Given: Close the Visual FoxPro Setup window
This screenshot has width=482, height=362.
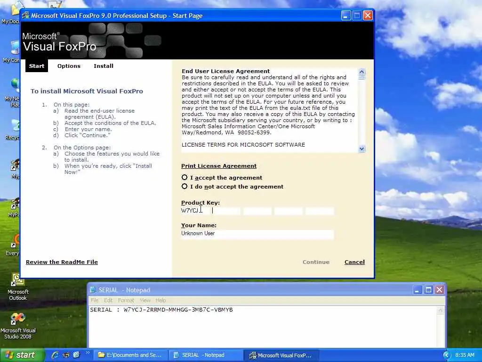Looking at the screenshot, I should 368,16.
